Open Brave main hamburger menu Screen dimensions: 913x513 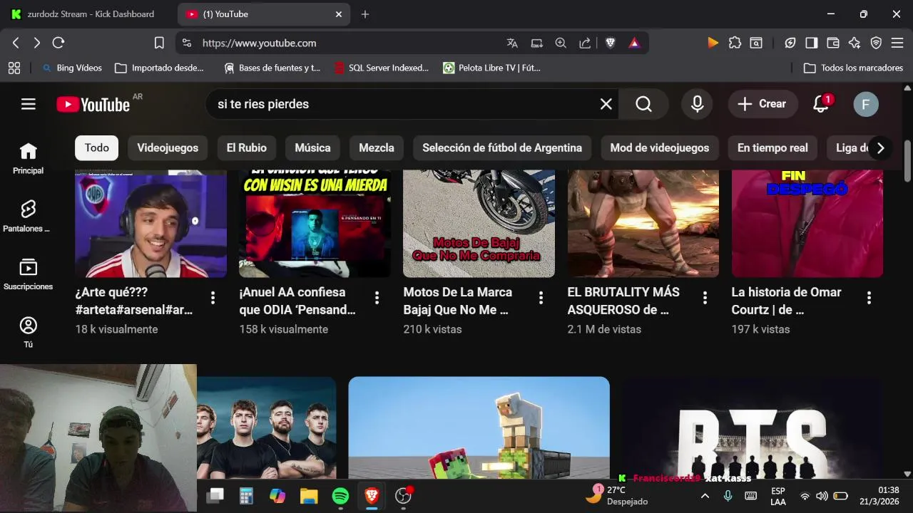coord(897,43)
